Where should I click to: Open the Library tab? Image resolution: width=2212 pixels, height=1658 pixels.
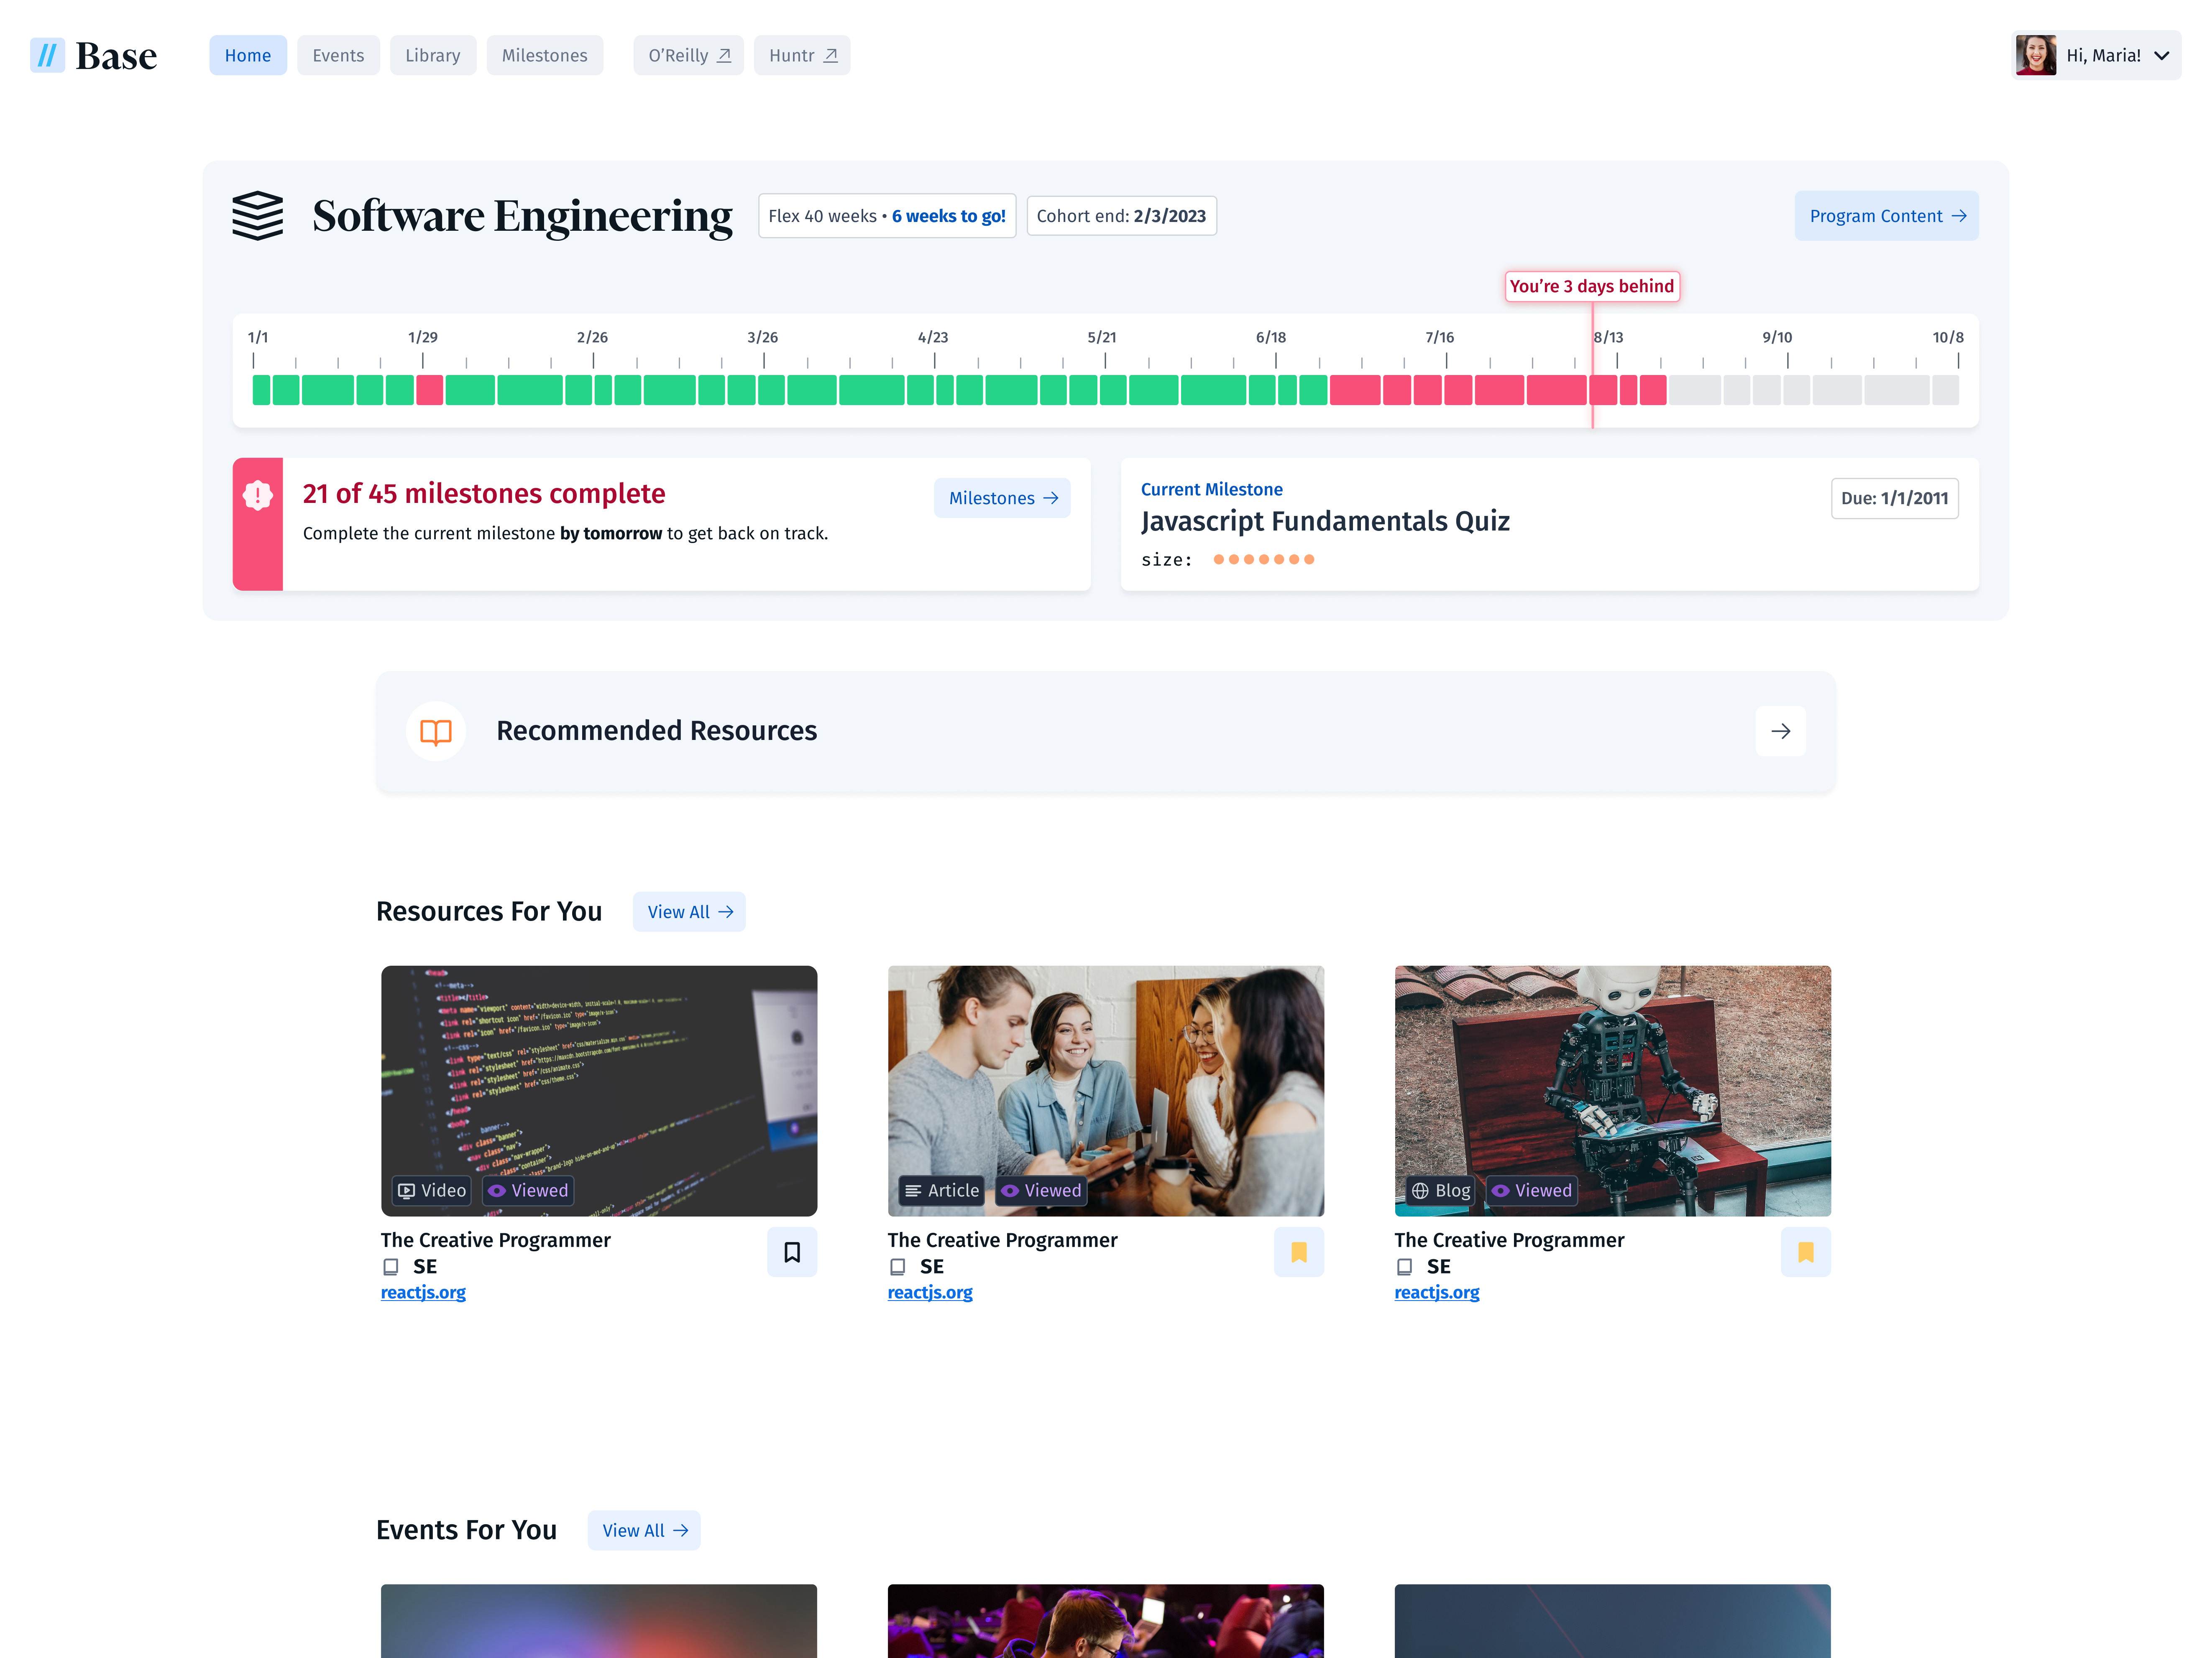tap(433, 55)
